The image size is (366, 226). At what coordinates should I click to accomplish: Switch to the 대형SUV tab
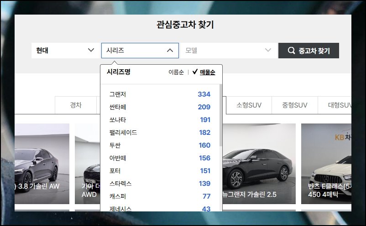(x=335, y=105)
